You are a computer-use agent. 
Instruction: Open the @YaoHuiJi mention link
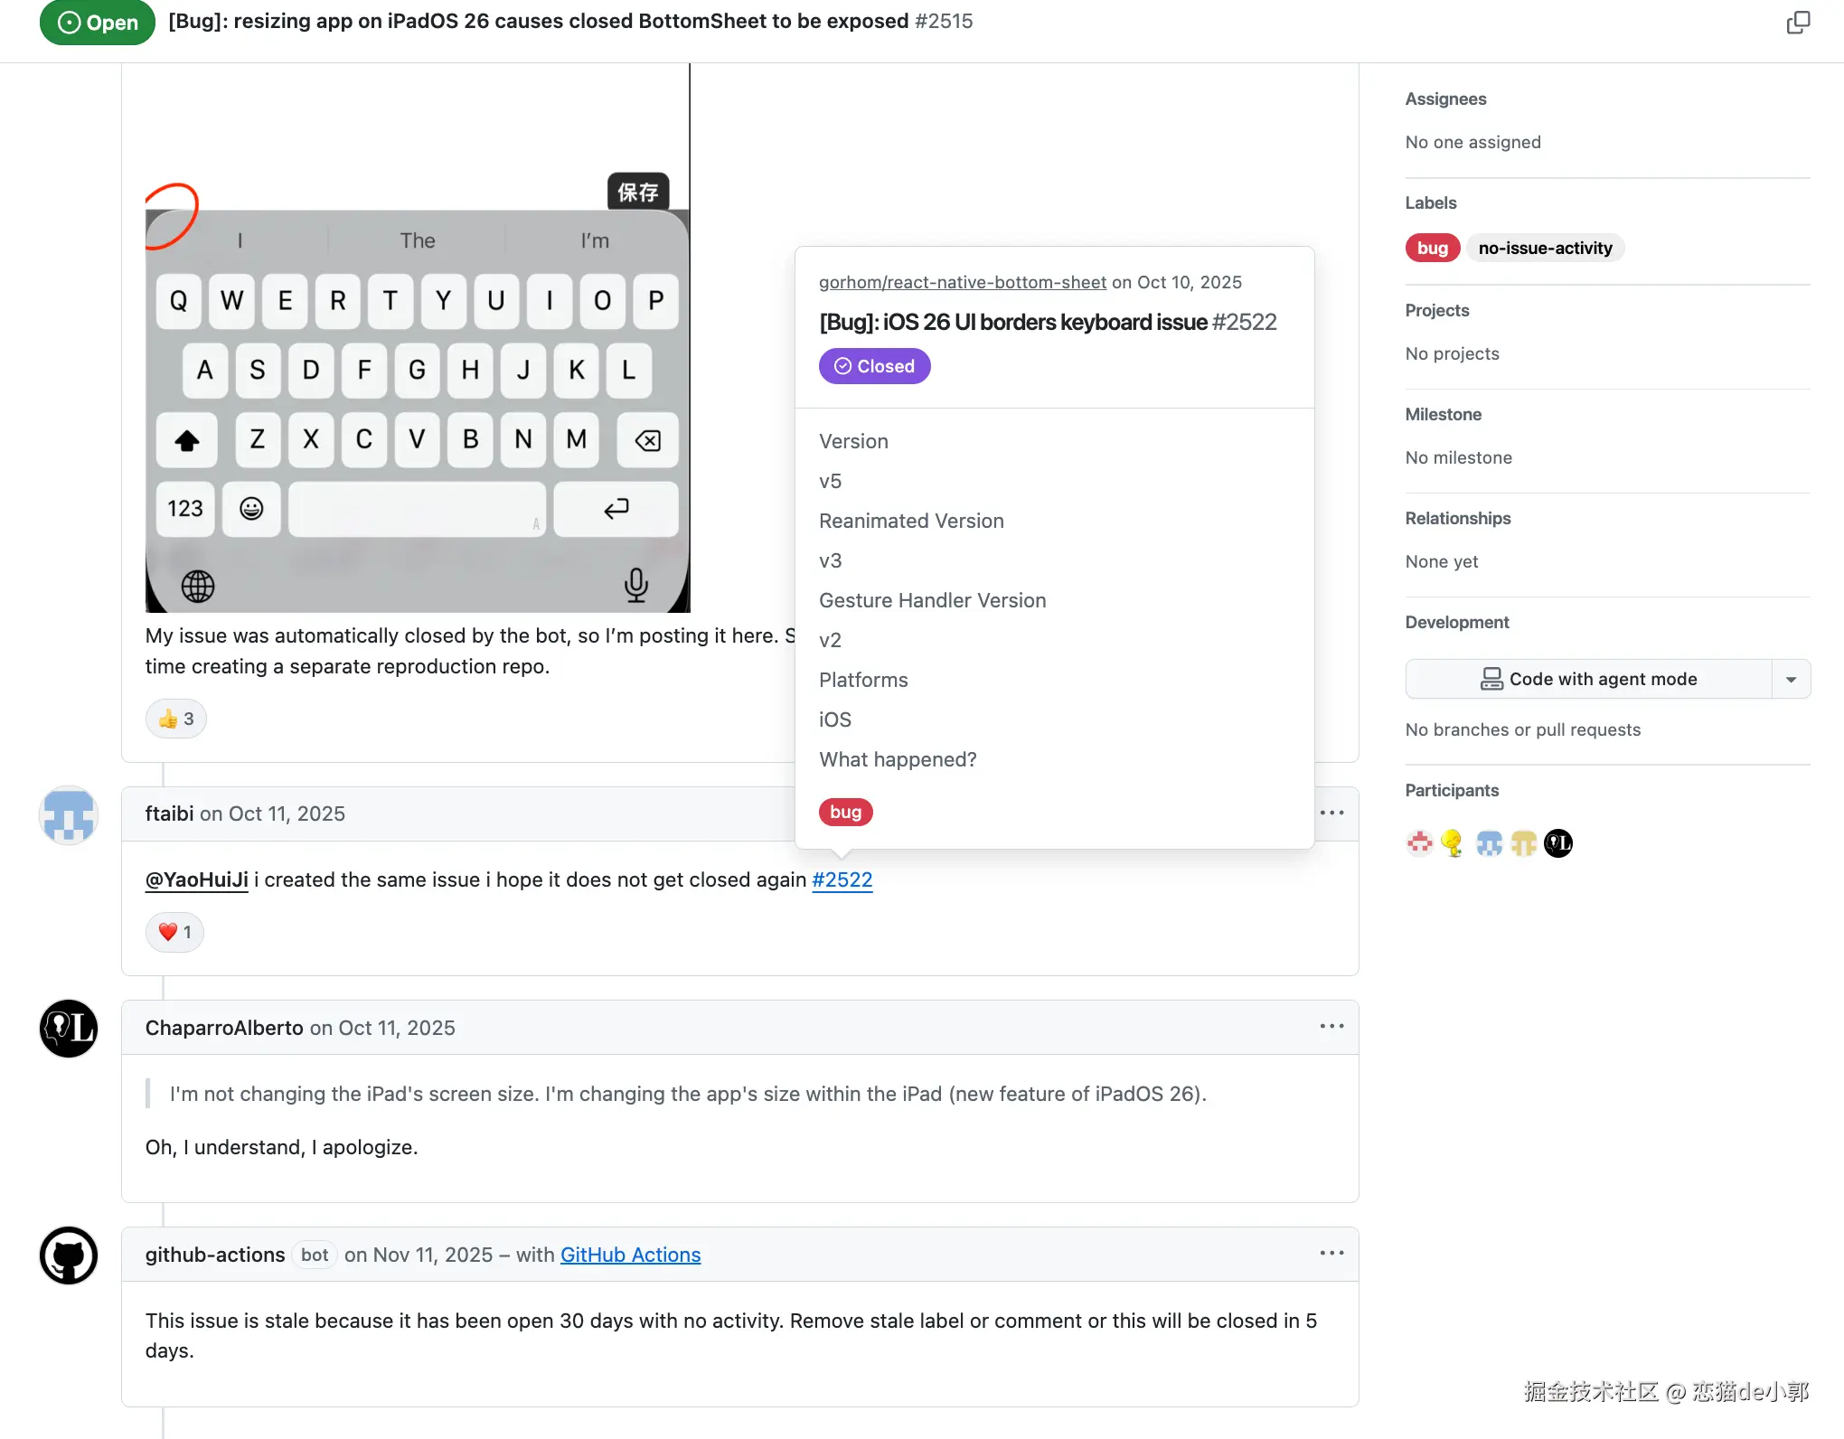coord(197,879)
